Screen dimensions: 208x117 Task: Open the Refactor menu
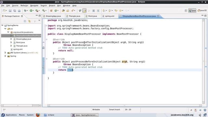point(24,6)
